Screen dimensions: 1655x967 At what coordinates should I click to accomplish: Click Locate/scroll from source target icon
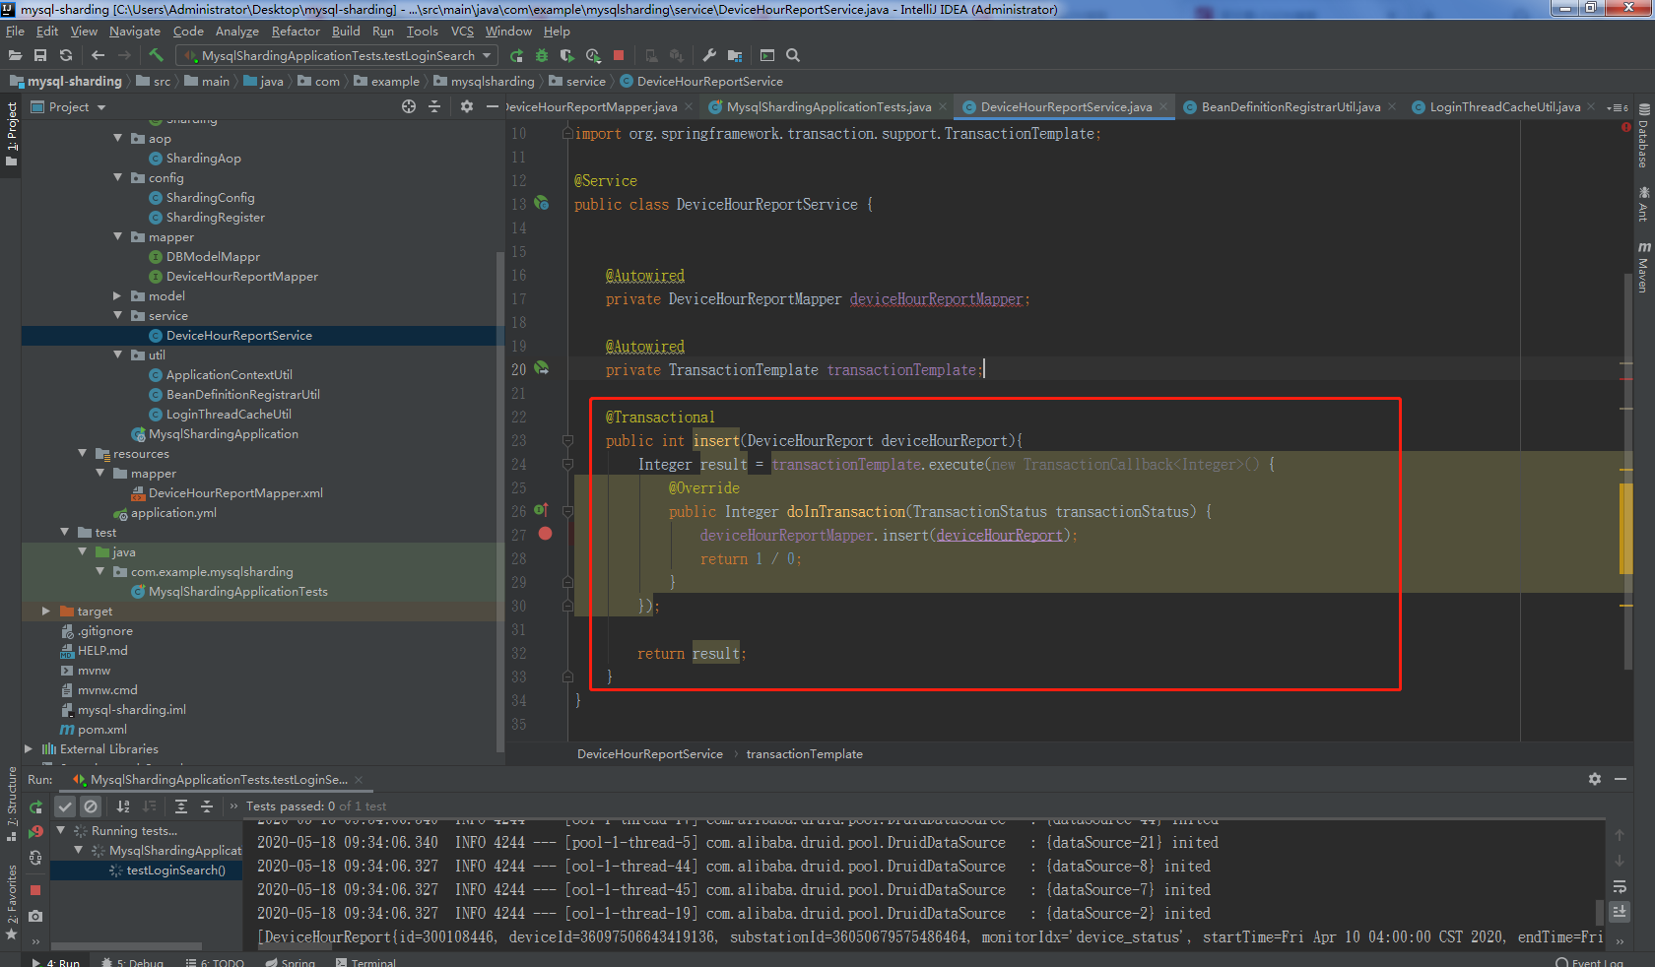click(409, 106)
